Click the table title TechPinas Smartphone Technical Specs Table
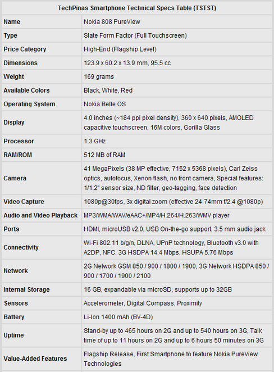This screenshot has height=372, width=274. tap(137, 8)
